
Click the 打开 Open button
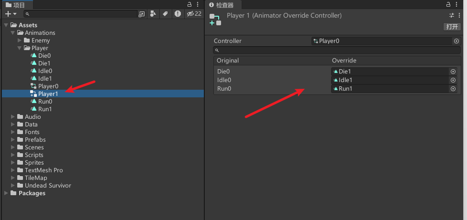pyautogui.click(x=452, y=27)
